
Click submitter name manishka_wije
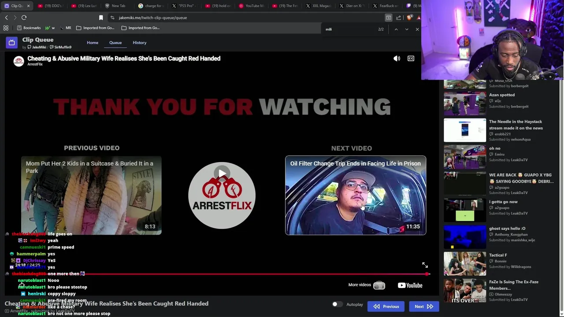click(x=523, y=240)
